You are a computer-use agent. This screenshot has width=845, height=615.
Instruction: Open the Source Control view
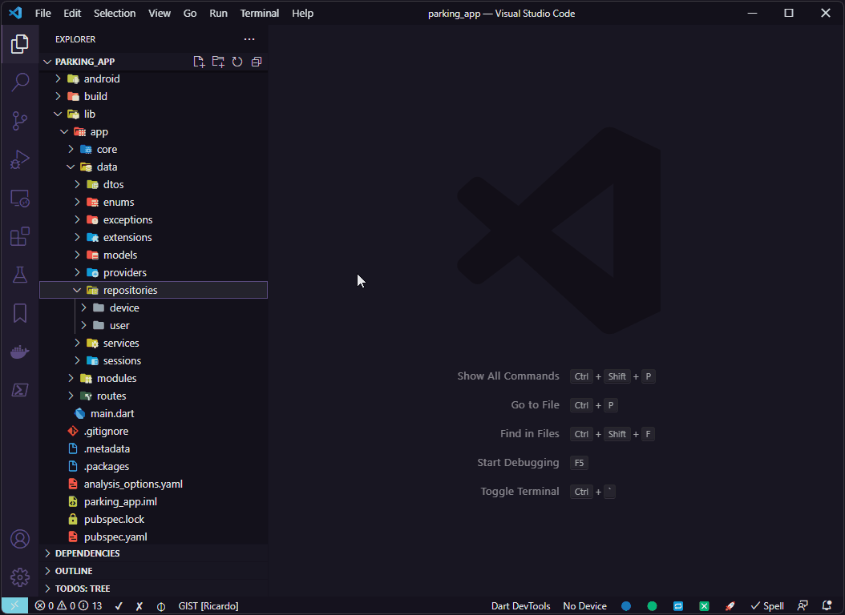point(20,121)
